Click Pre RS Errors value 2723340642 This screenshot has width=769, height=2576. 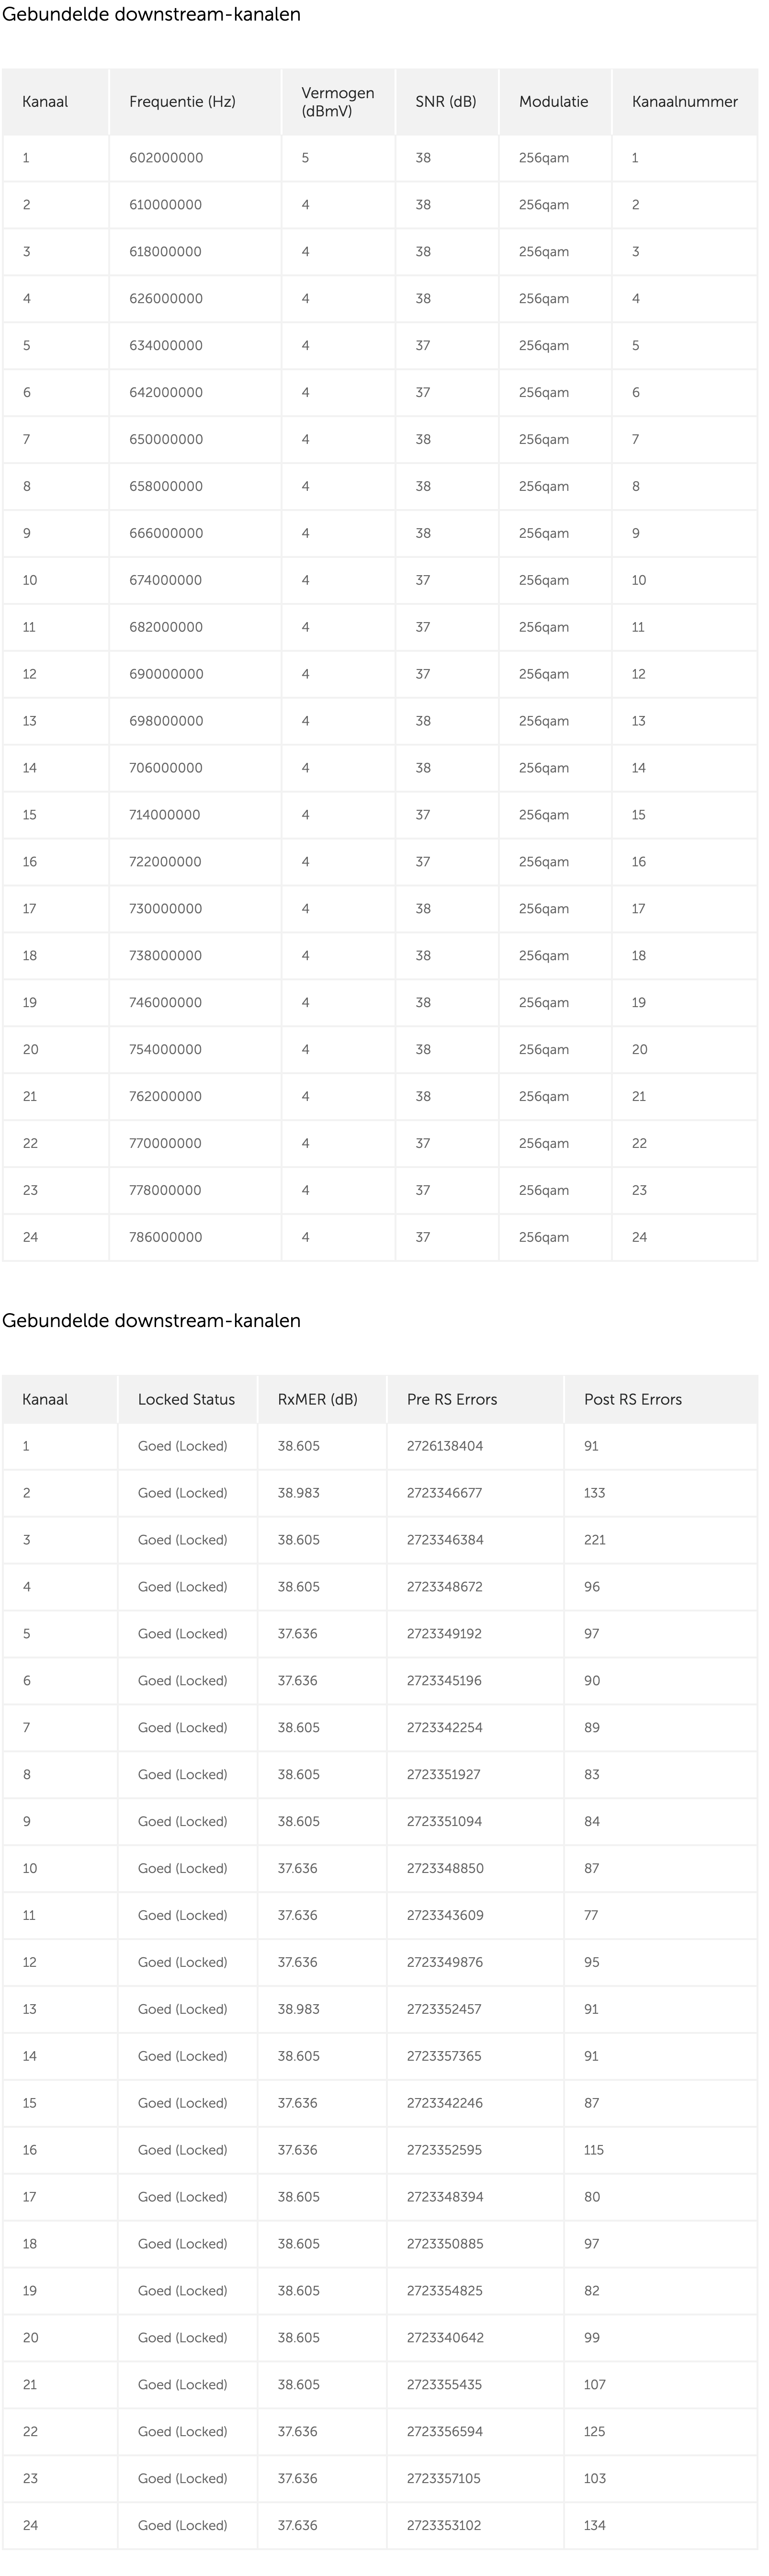[x=444, y=2338]
